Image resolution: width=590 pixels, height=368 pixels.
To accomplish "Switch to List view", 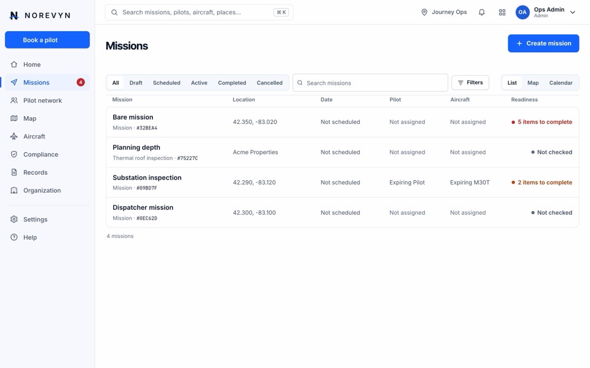I will 512,83.
